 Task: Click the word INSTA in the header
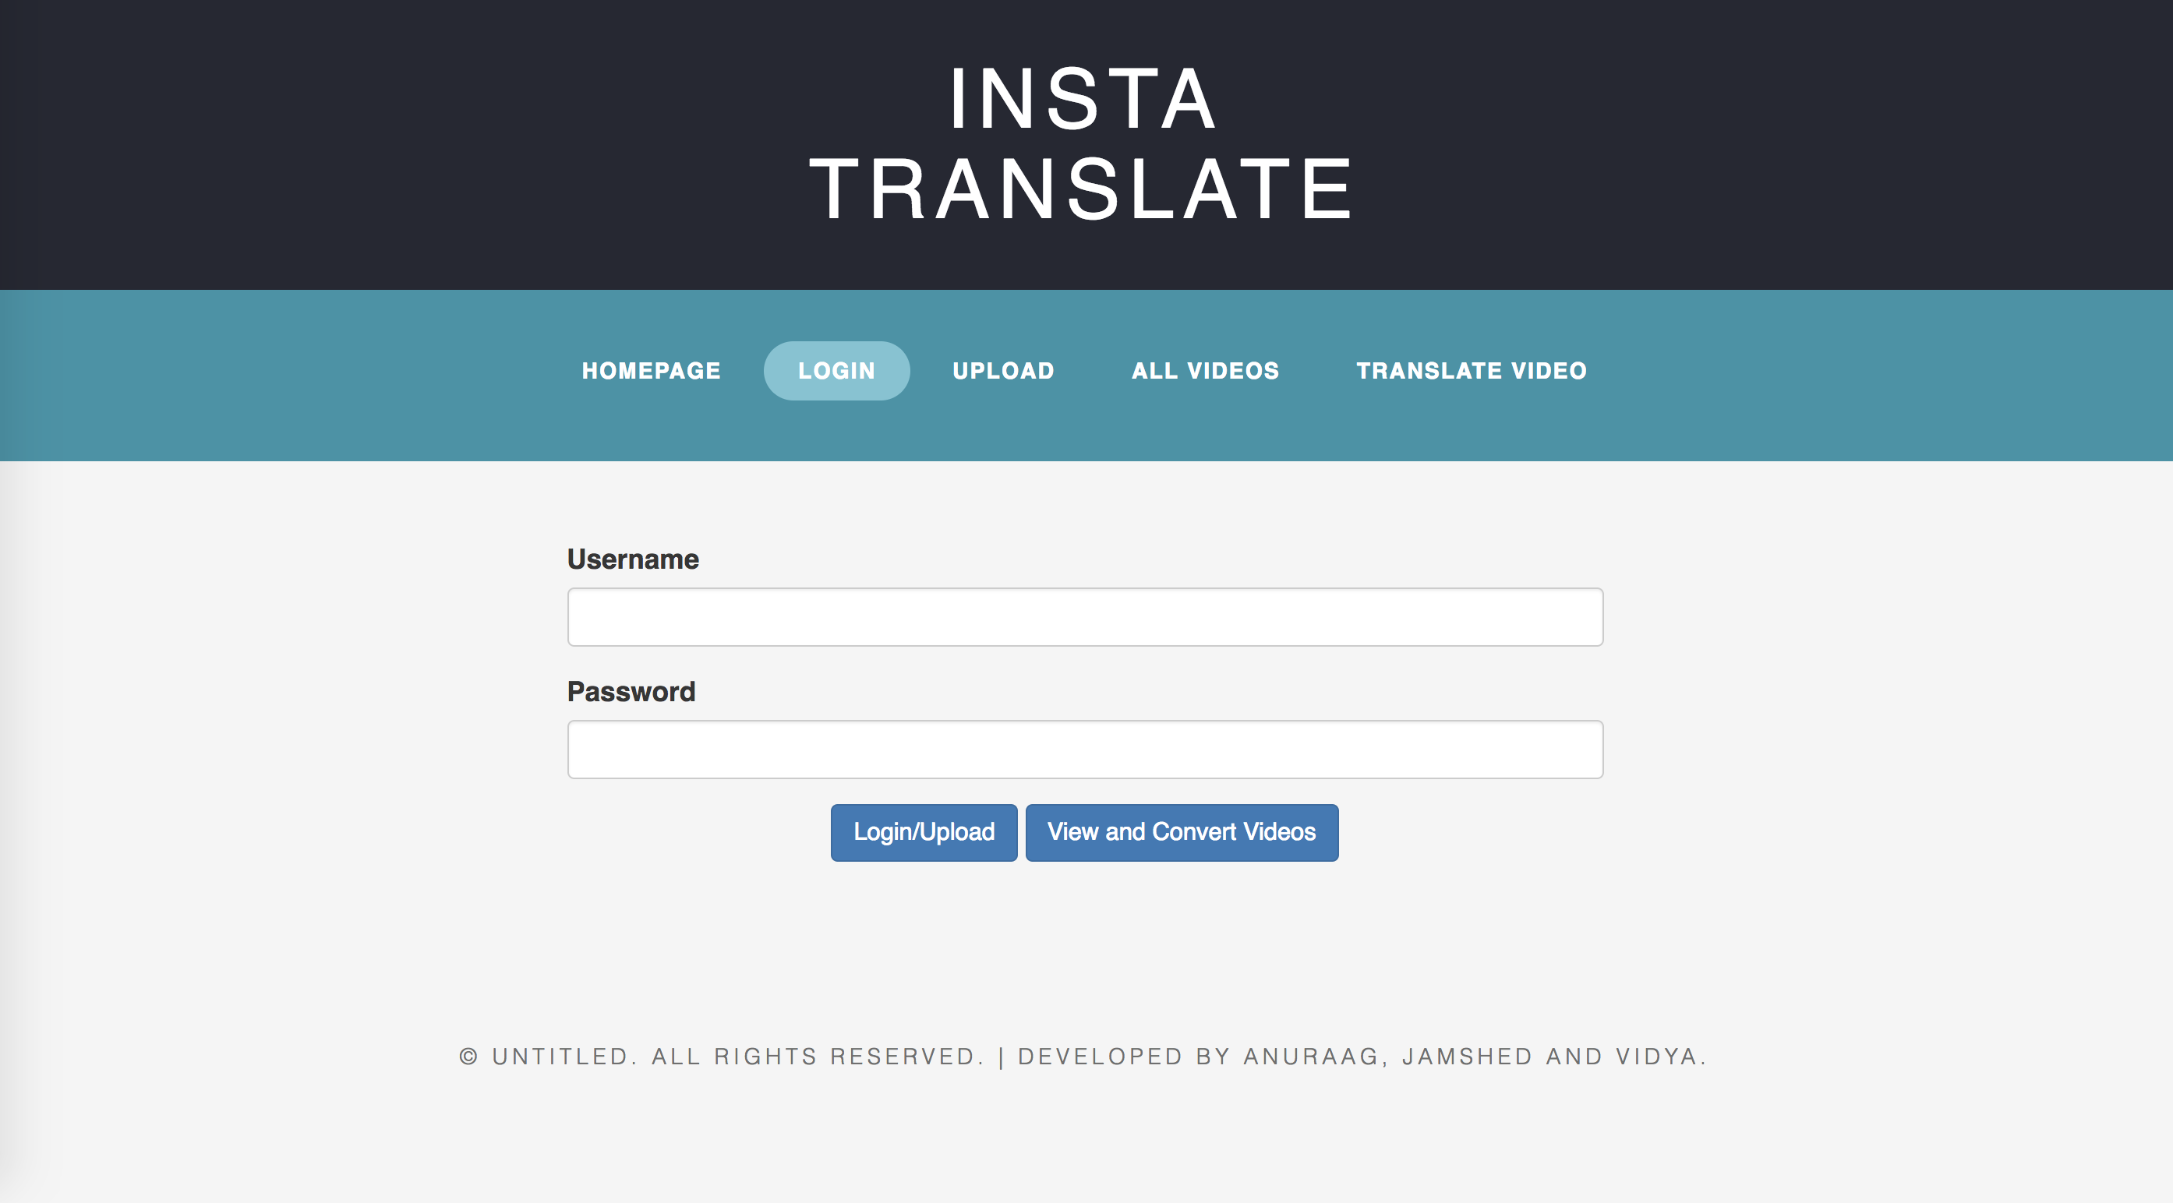click(1083, 100)
